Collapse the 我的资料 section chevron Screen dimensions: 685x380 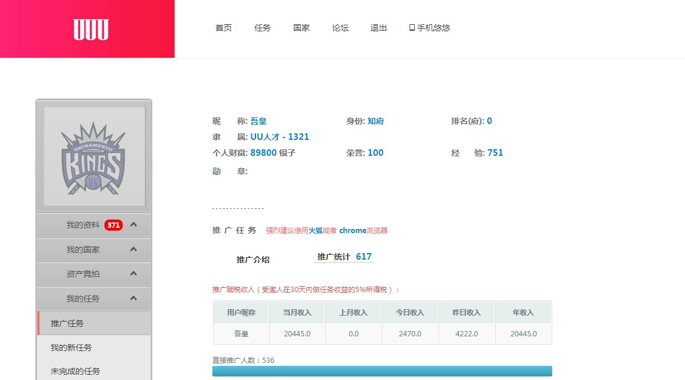point(134,225)
